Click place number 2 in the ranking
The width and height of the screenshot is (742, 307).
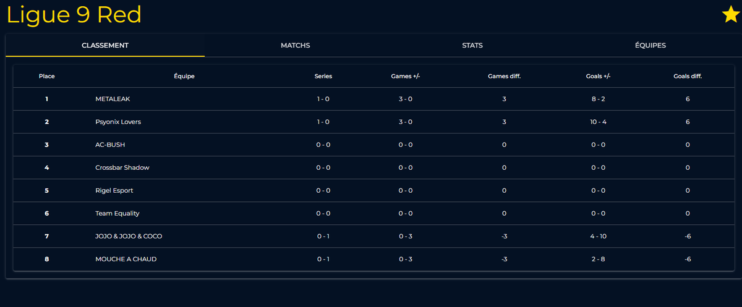coord(46,122)
